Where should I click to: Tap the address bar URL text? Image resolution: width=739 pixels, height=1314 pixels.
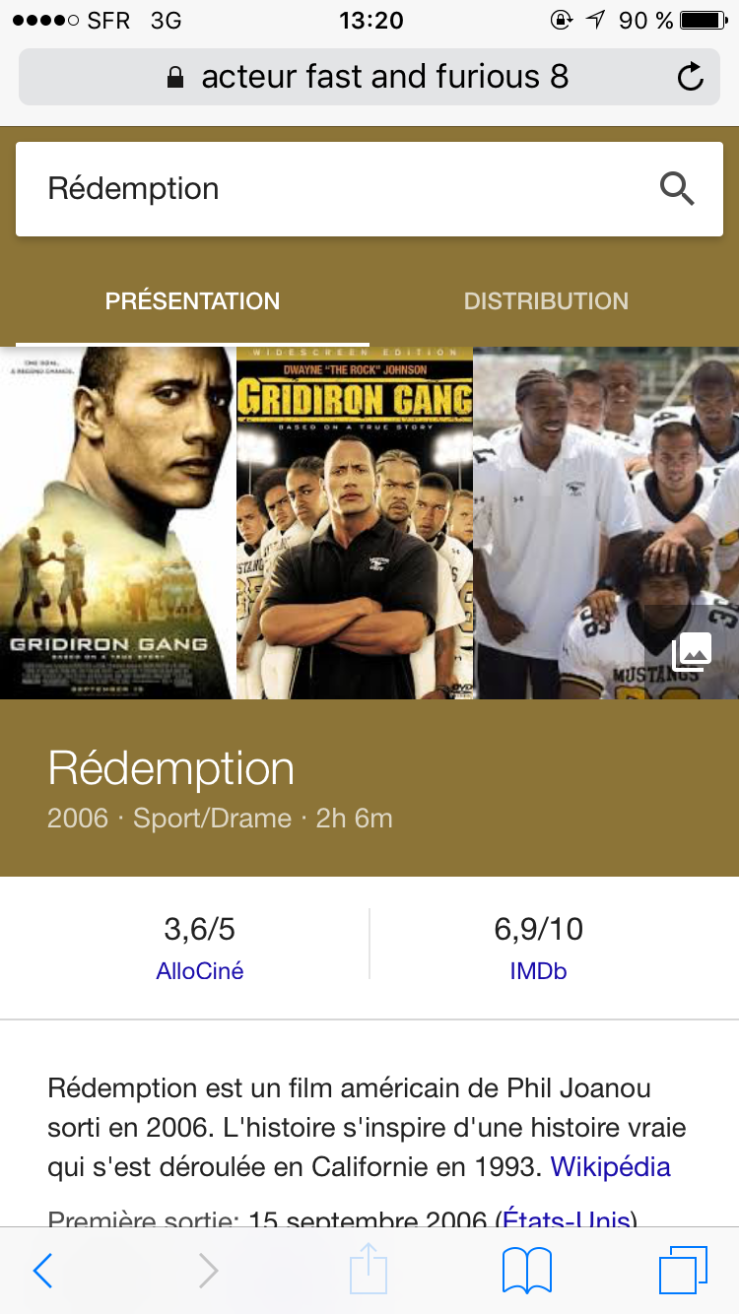pyautogui.click(x=385, y=77)
